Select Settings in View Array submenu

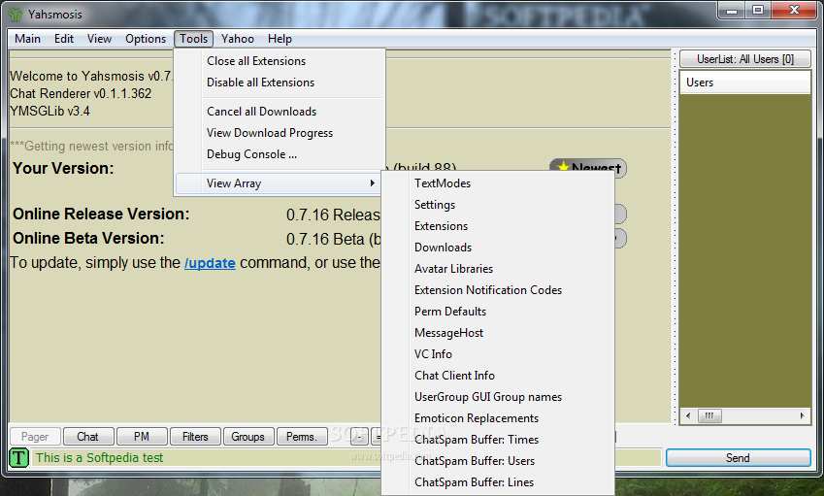498,205
